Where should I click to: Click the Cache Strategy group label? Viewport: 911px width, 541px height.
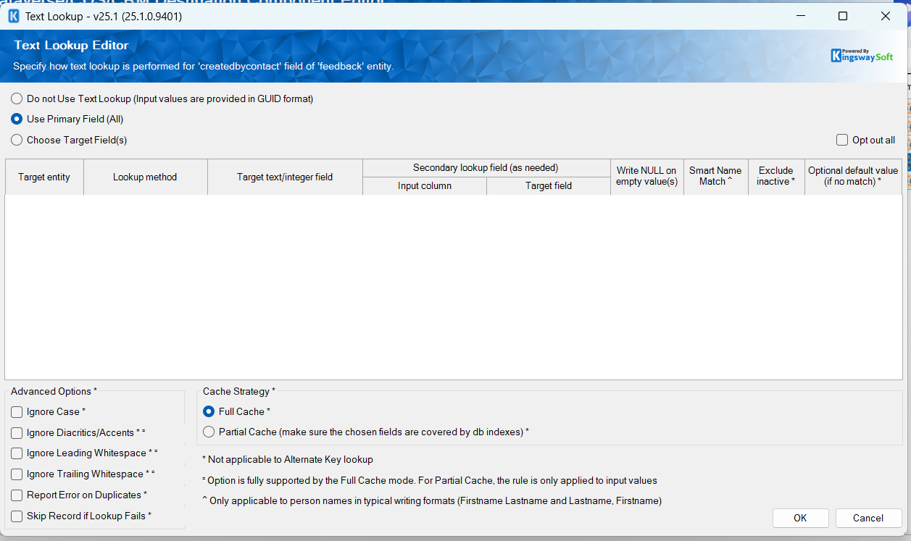[x=239, y=392]
